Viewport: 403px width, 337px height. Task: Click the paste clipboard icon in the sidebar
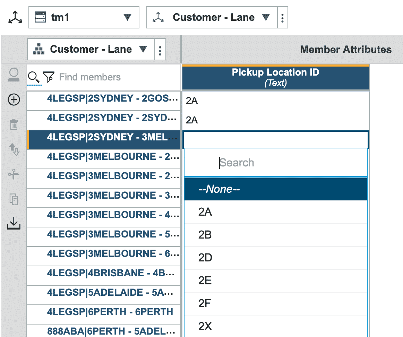14,199
